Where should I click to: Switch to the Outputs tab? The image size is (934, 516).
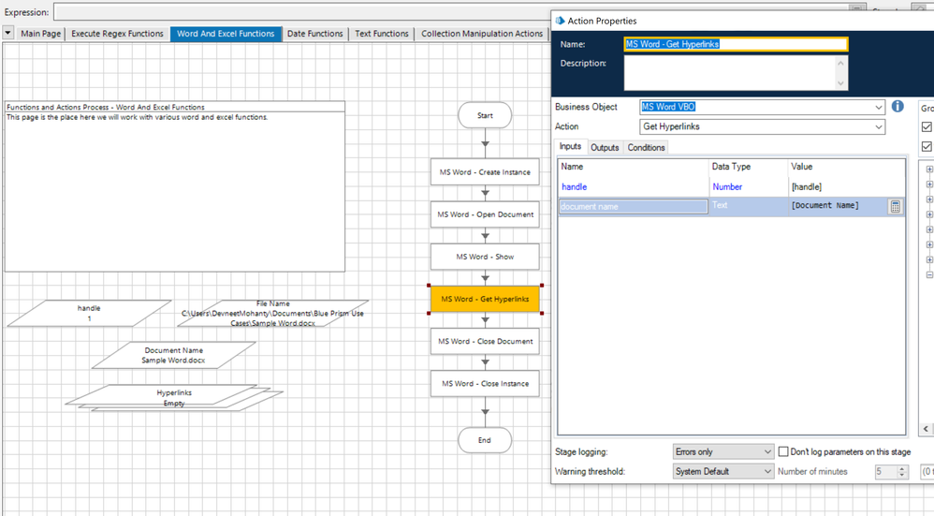(605, 148)
